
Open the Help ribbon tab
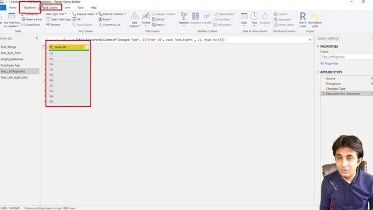tap(93, 8)
